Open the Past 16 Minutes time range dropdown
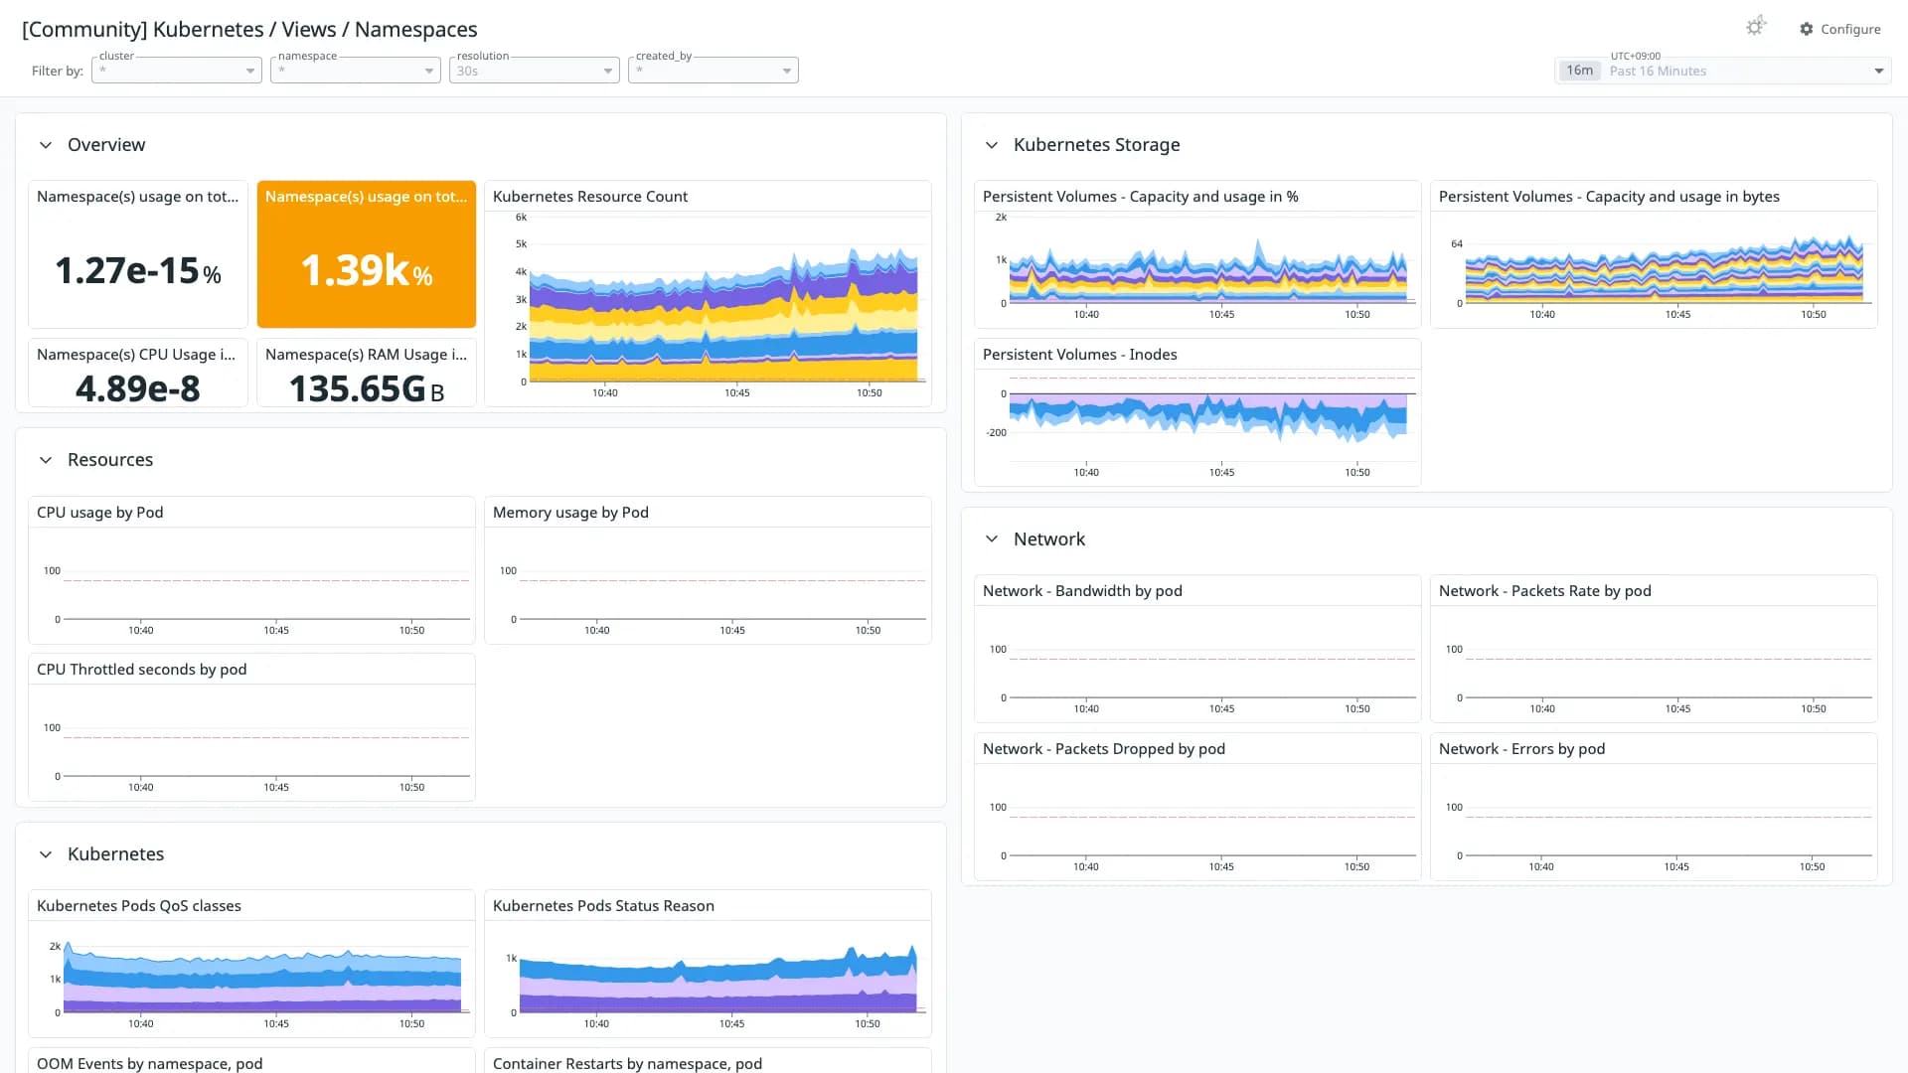Screen dimensions: 1908x1073 [1722, 71]
